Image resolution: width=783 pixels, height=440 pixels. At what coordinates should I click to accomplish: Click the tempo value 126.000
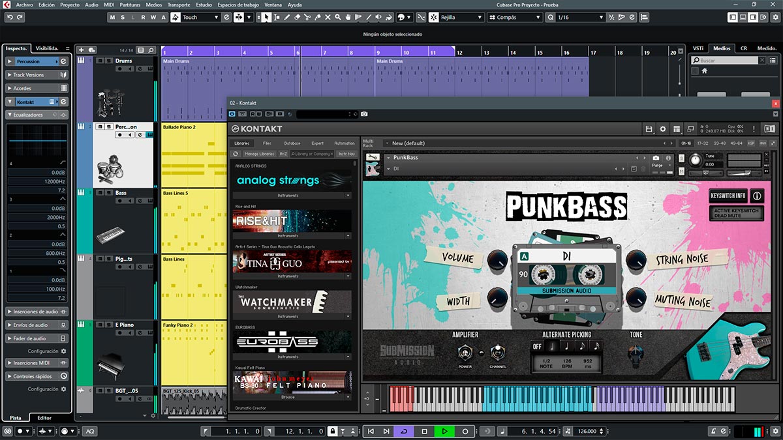pos(587,431)
